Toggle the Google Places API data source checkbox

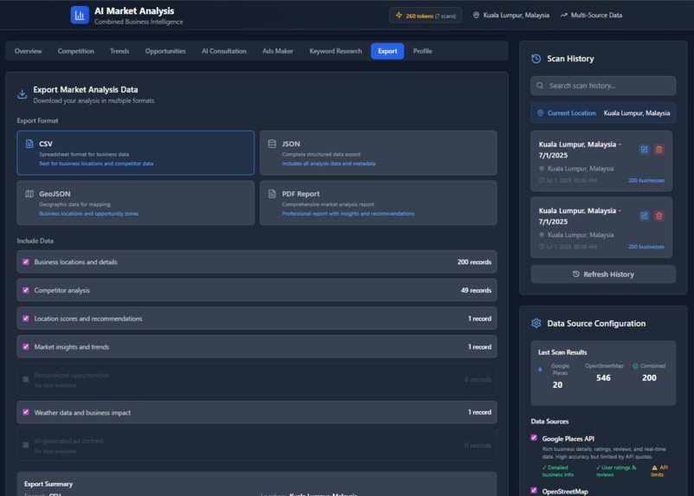pos(534,438)
